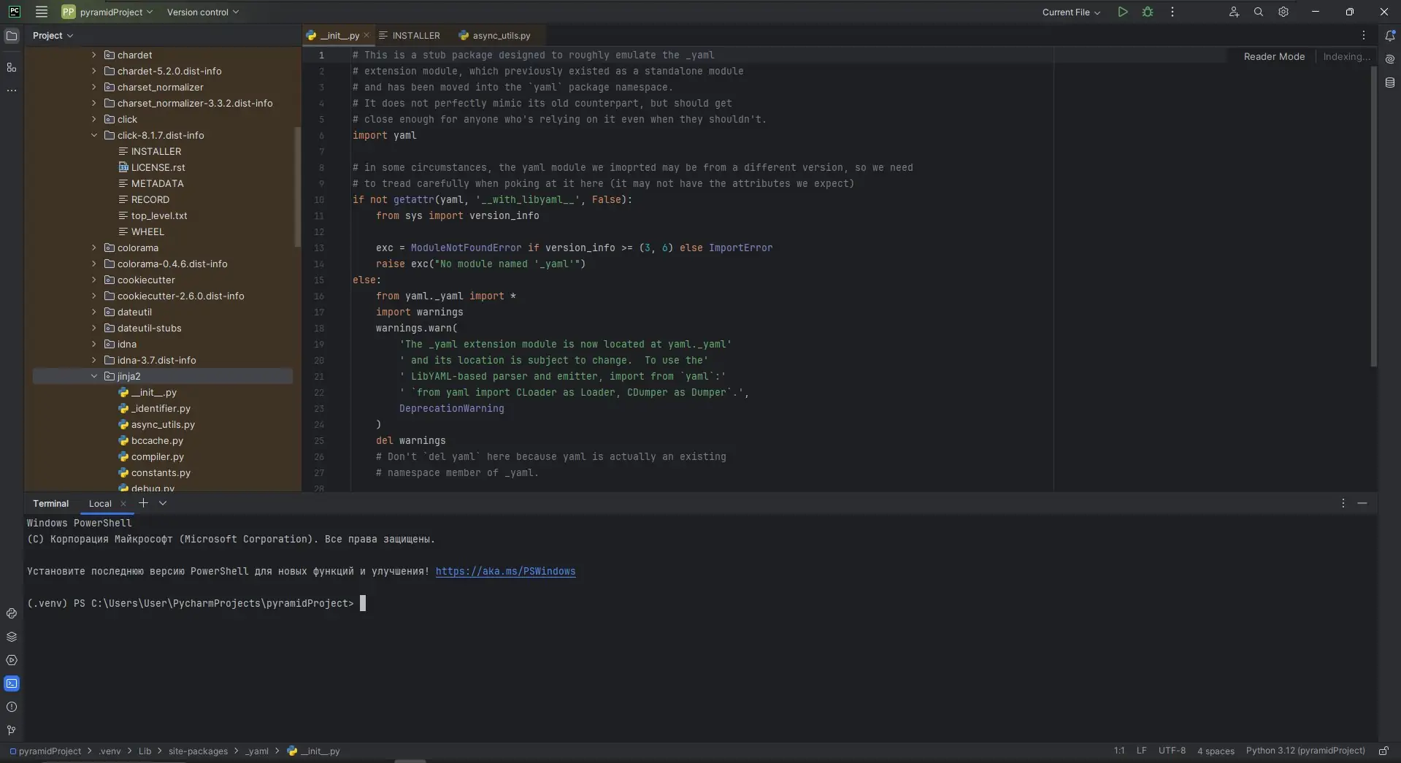
Task: Click the editor vertical scrollbar
Action: 1373,215
